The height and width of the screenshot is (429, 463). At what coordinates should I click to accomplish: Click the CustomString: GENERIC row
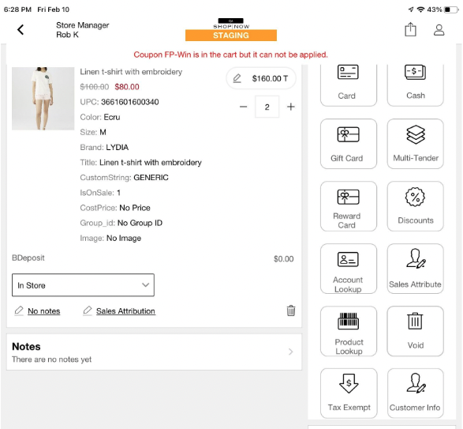pos(125,178)
